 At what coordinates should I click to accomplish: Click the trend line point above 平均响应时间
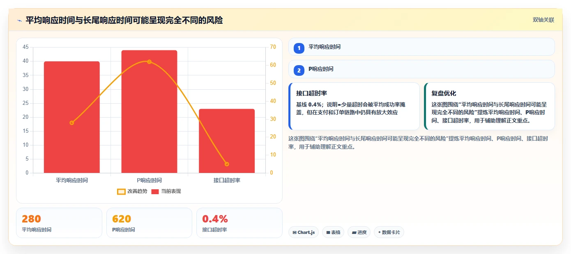tap(72, 122)
